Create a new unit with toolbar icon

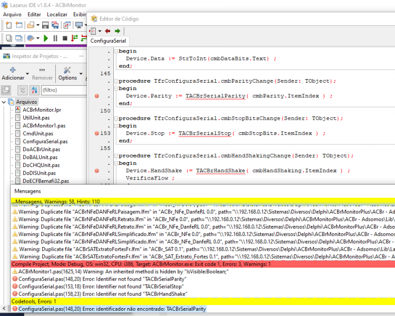click(8, 25)
